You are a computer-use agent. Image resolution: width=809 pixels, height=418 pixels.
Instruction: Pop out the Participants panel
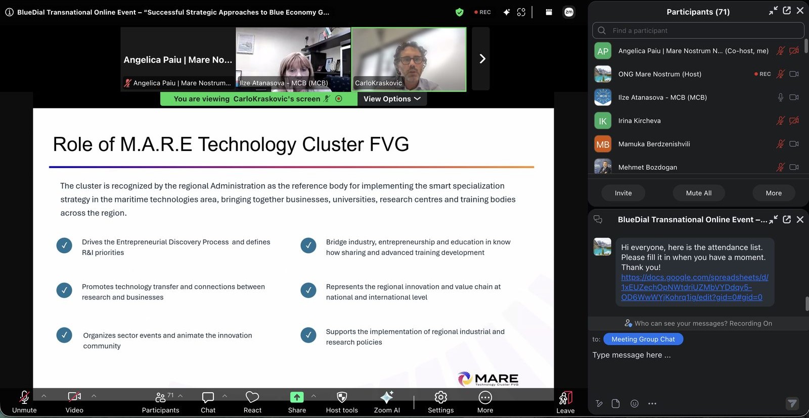tap(787, 11)
